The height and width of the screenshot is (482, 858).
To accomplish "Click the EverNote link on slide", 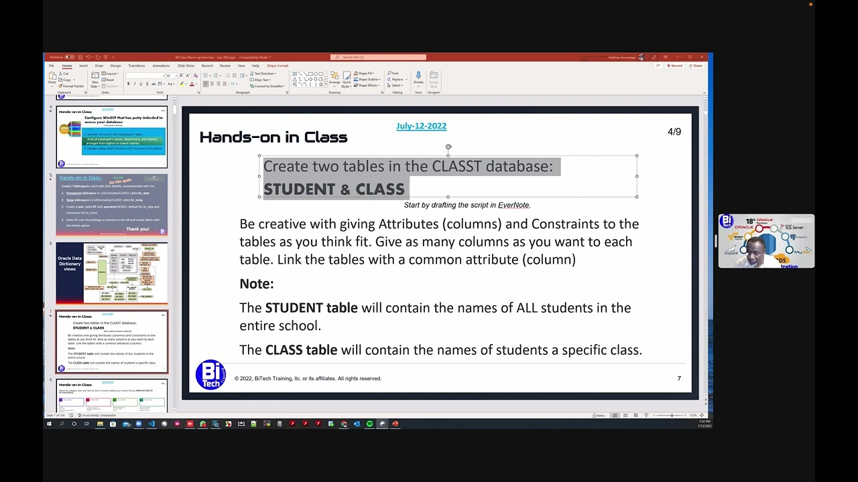I will [x=513, y=205].
